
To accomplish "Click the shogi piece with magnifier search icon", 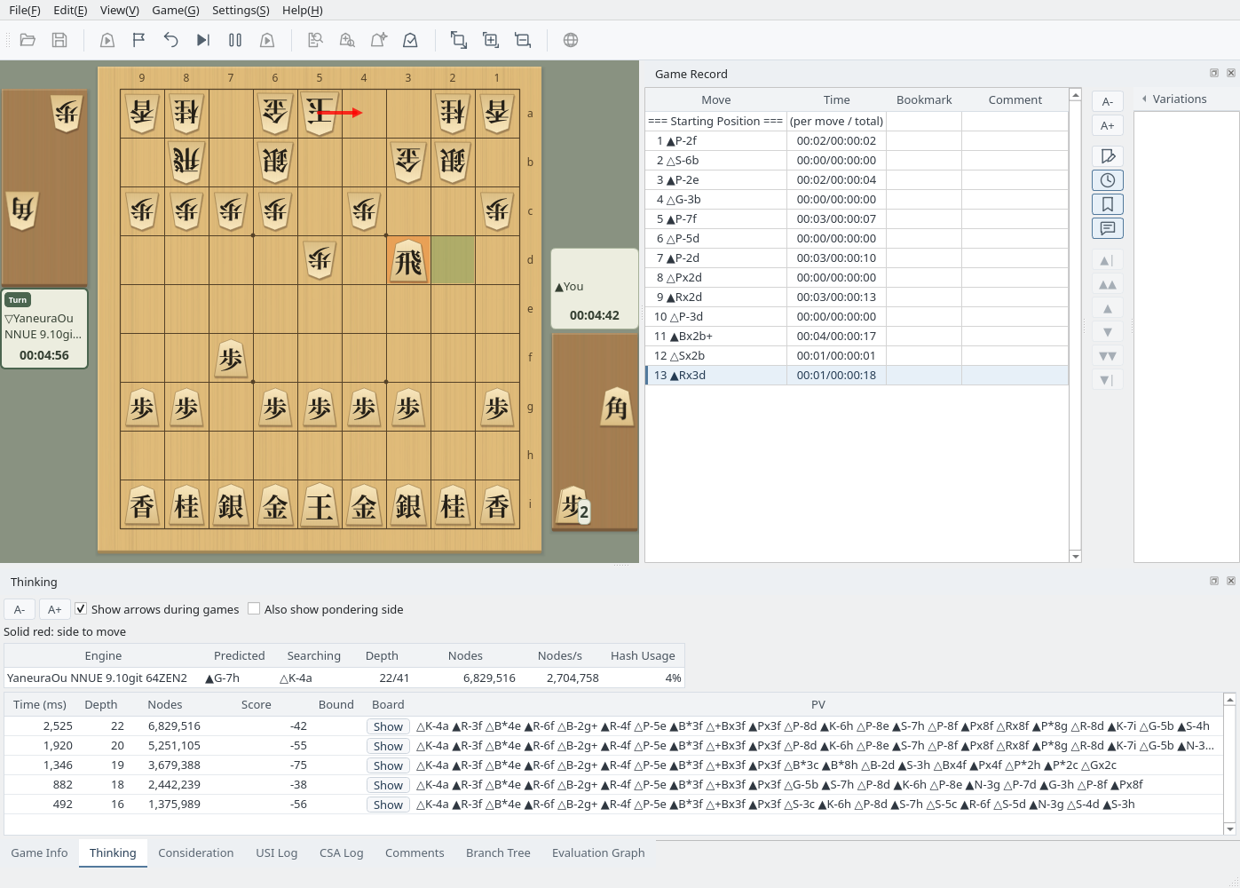I will pos(347,40).
